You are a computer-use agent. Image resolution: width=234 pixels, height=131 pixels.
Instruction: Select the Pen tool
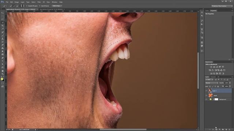[3, 58]
